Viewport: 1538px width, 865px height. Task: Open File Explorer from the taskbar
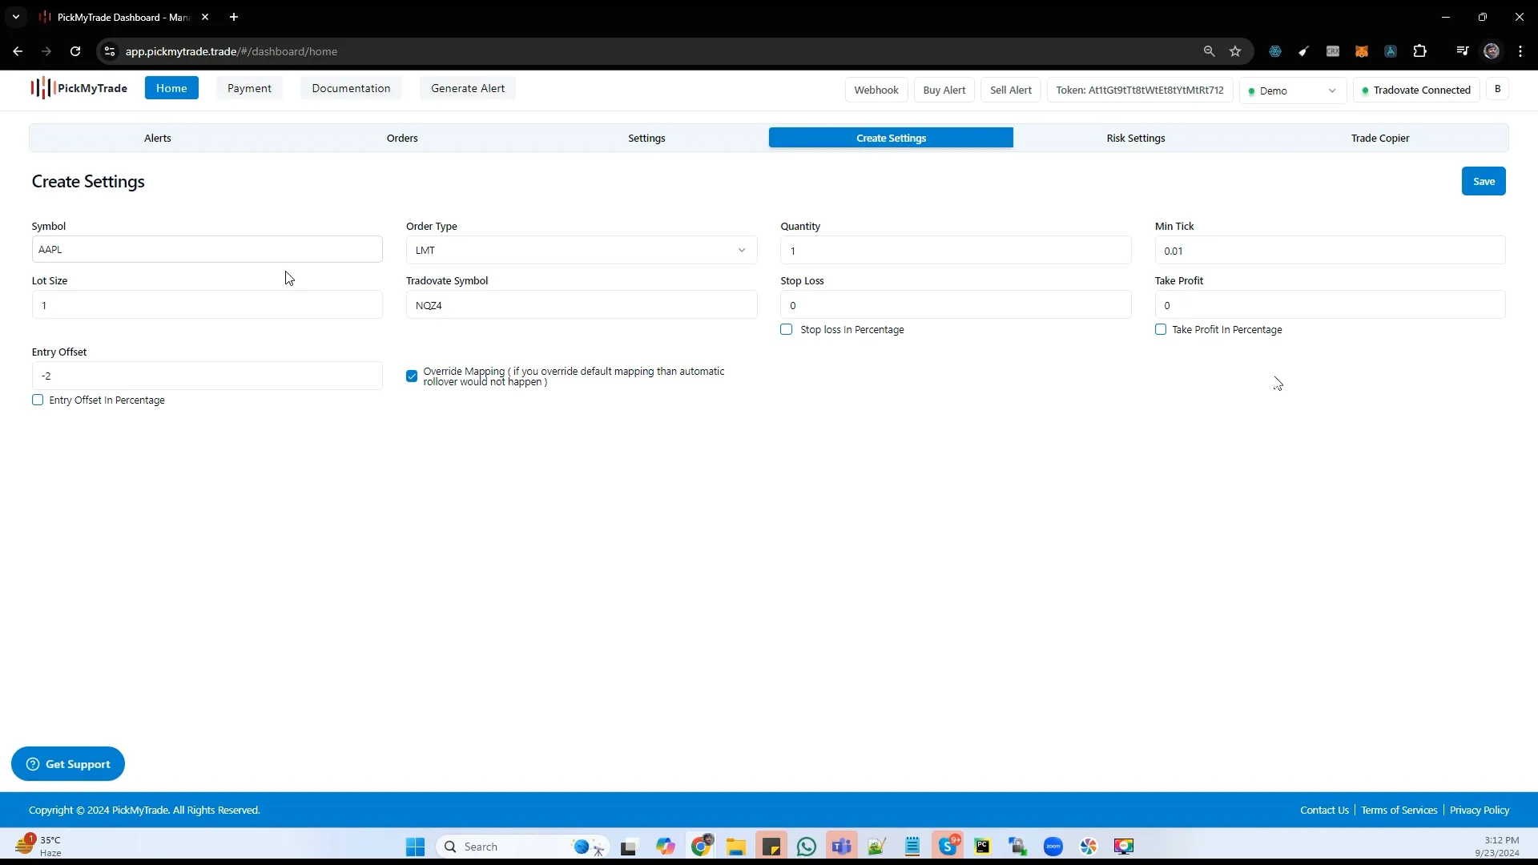point(736,847)
